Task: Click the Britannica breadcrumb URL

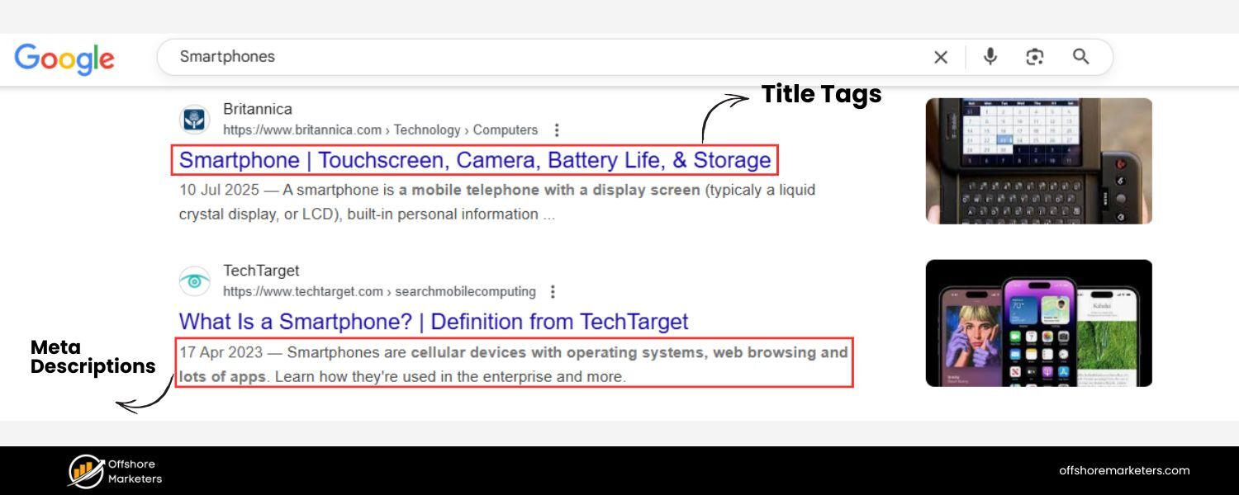Action: [380, 130]
